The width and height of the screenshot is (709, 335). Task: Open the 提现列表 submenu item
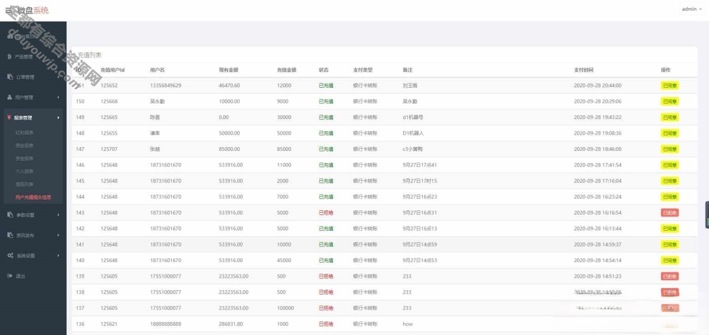(x=24, y=184)
